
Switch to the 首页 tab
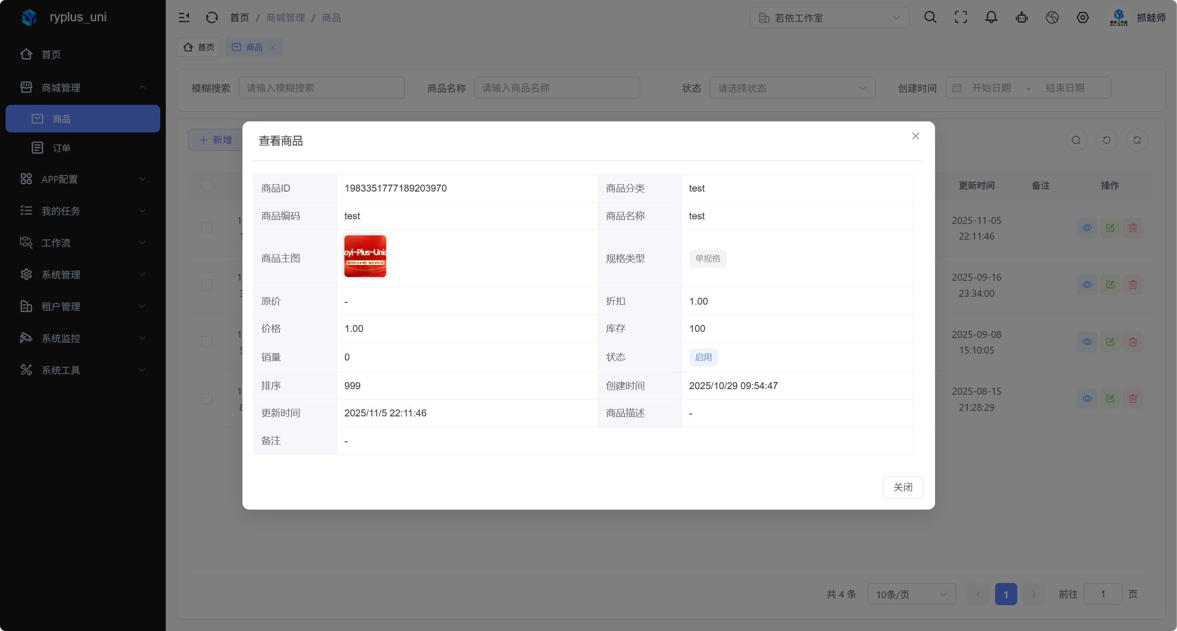[199, 47]
